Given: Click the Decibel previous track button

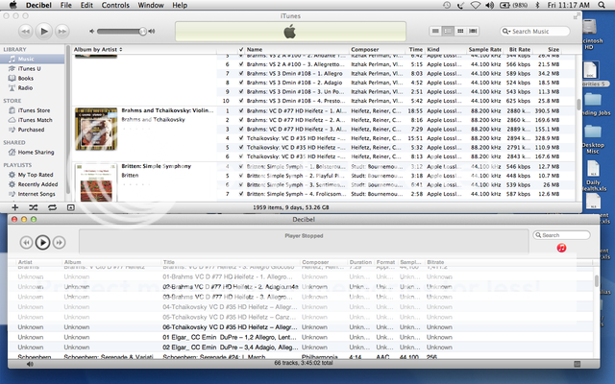Looking at the screenshot, I should click(x=26, y=243).
